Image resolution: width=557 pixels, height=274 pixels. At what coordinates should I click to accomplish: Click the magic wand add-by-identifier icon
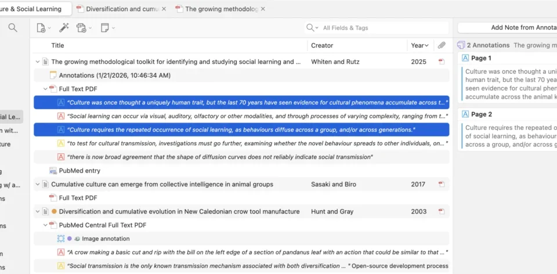(63, 28)
